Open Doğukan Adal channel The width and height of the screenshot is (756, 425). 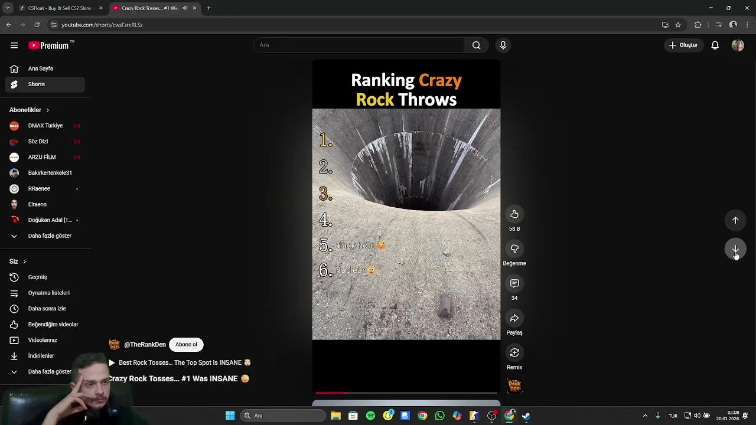click(45, 220)
